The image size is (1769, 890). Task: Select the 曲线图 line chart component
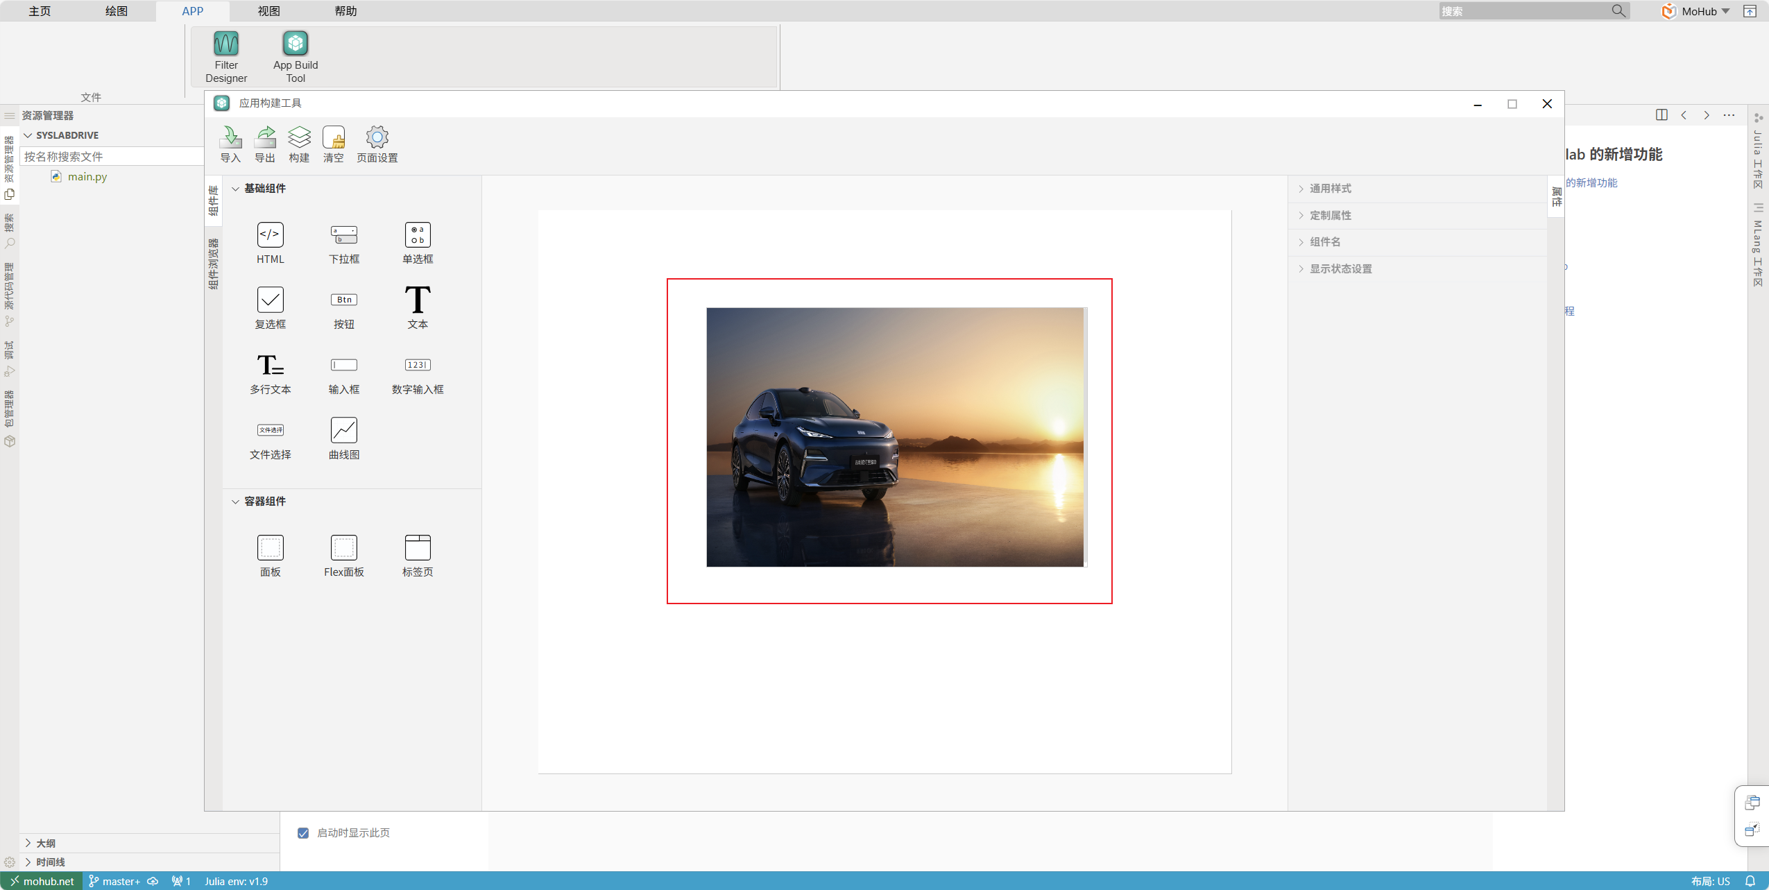point(344,438)
